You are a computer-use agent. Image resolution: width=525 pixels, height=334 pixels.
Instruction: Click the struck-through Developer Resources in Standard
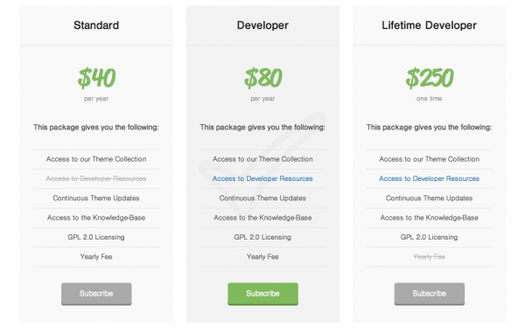(96, 178)
